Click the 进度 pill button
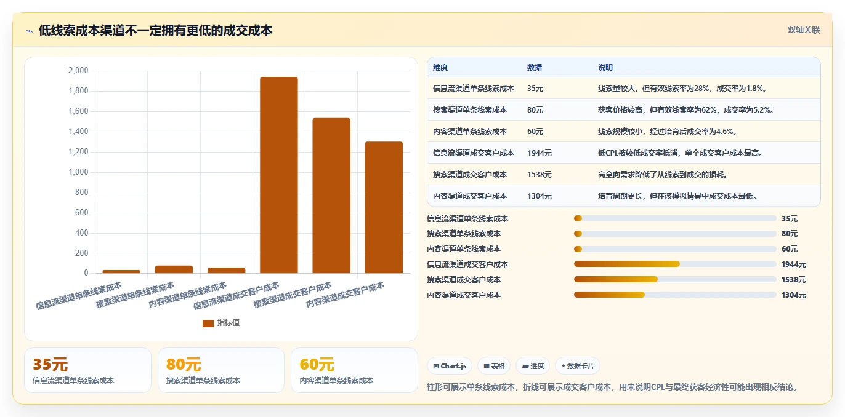The height and width of the screenshot is (417, 845). 533,366
